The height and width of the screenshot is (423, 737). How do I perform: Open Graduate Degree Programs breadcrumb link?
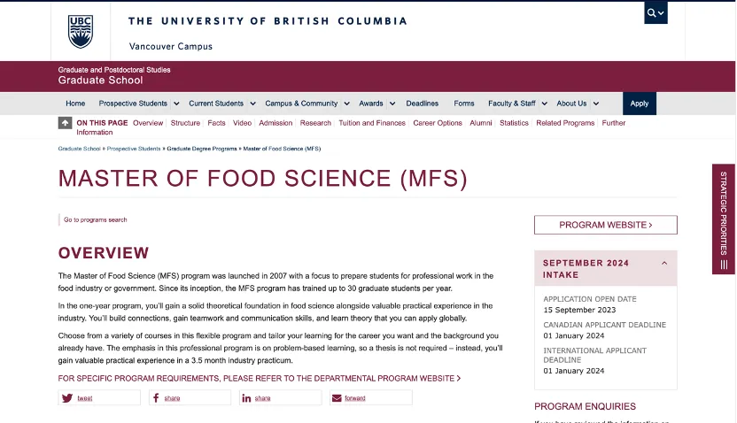pyautogui.click(x=202, y=149)
